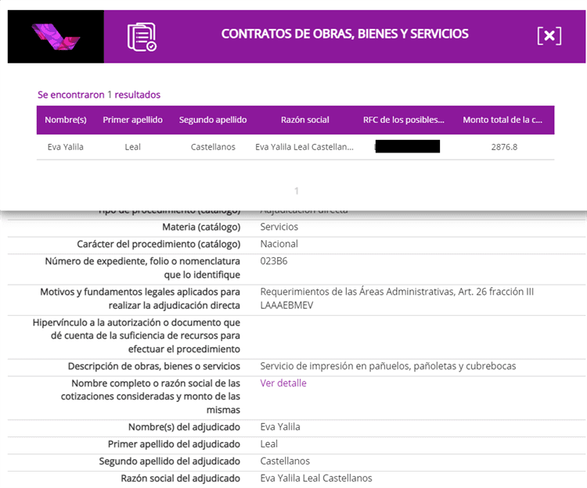The image size is (587, 488).
Task: Click the Hipervínculo a la autorización label
Action: [x=136, y=335]
